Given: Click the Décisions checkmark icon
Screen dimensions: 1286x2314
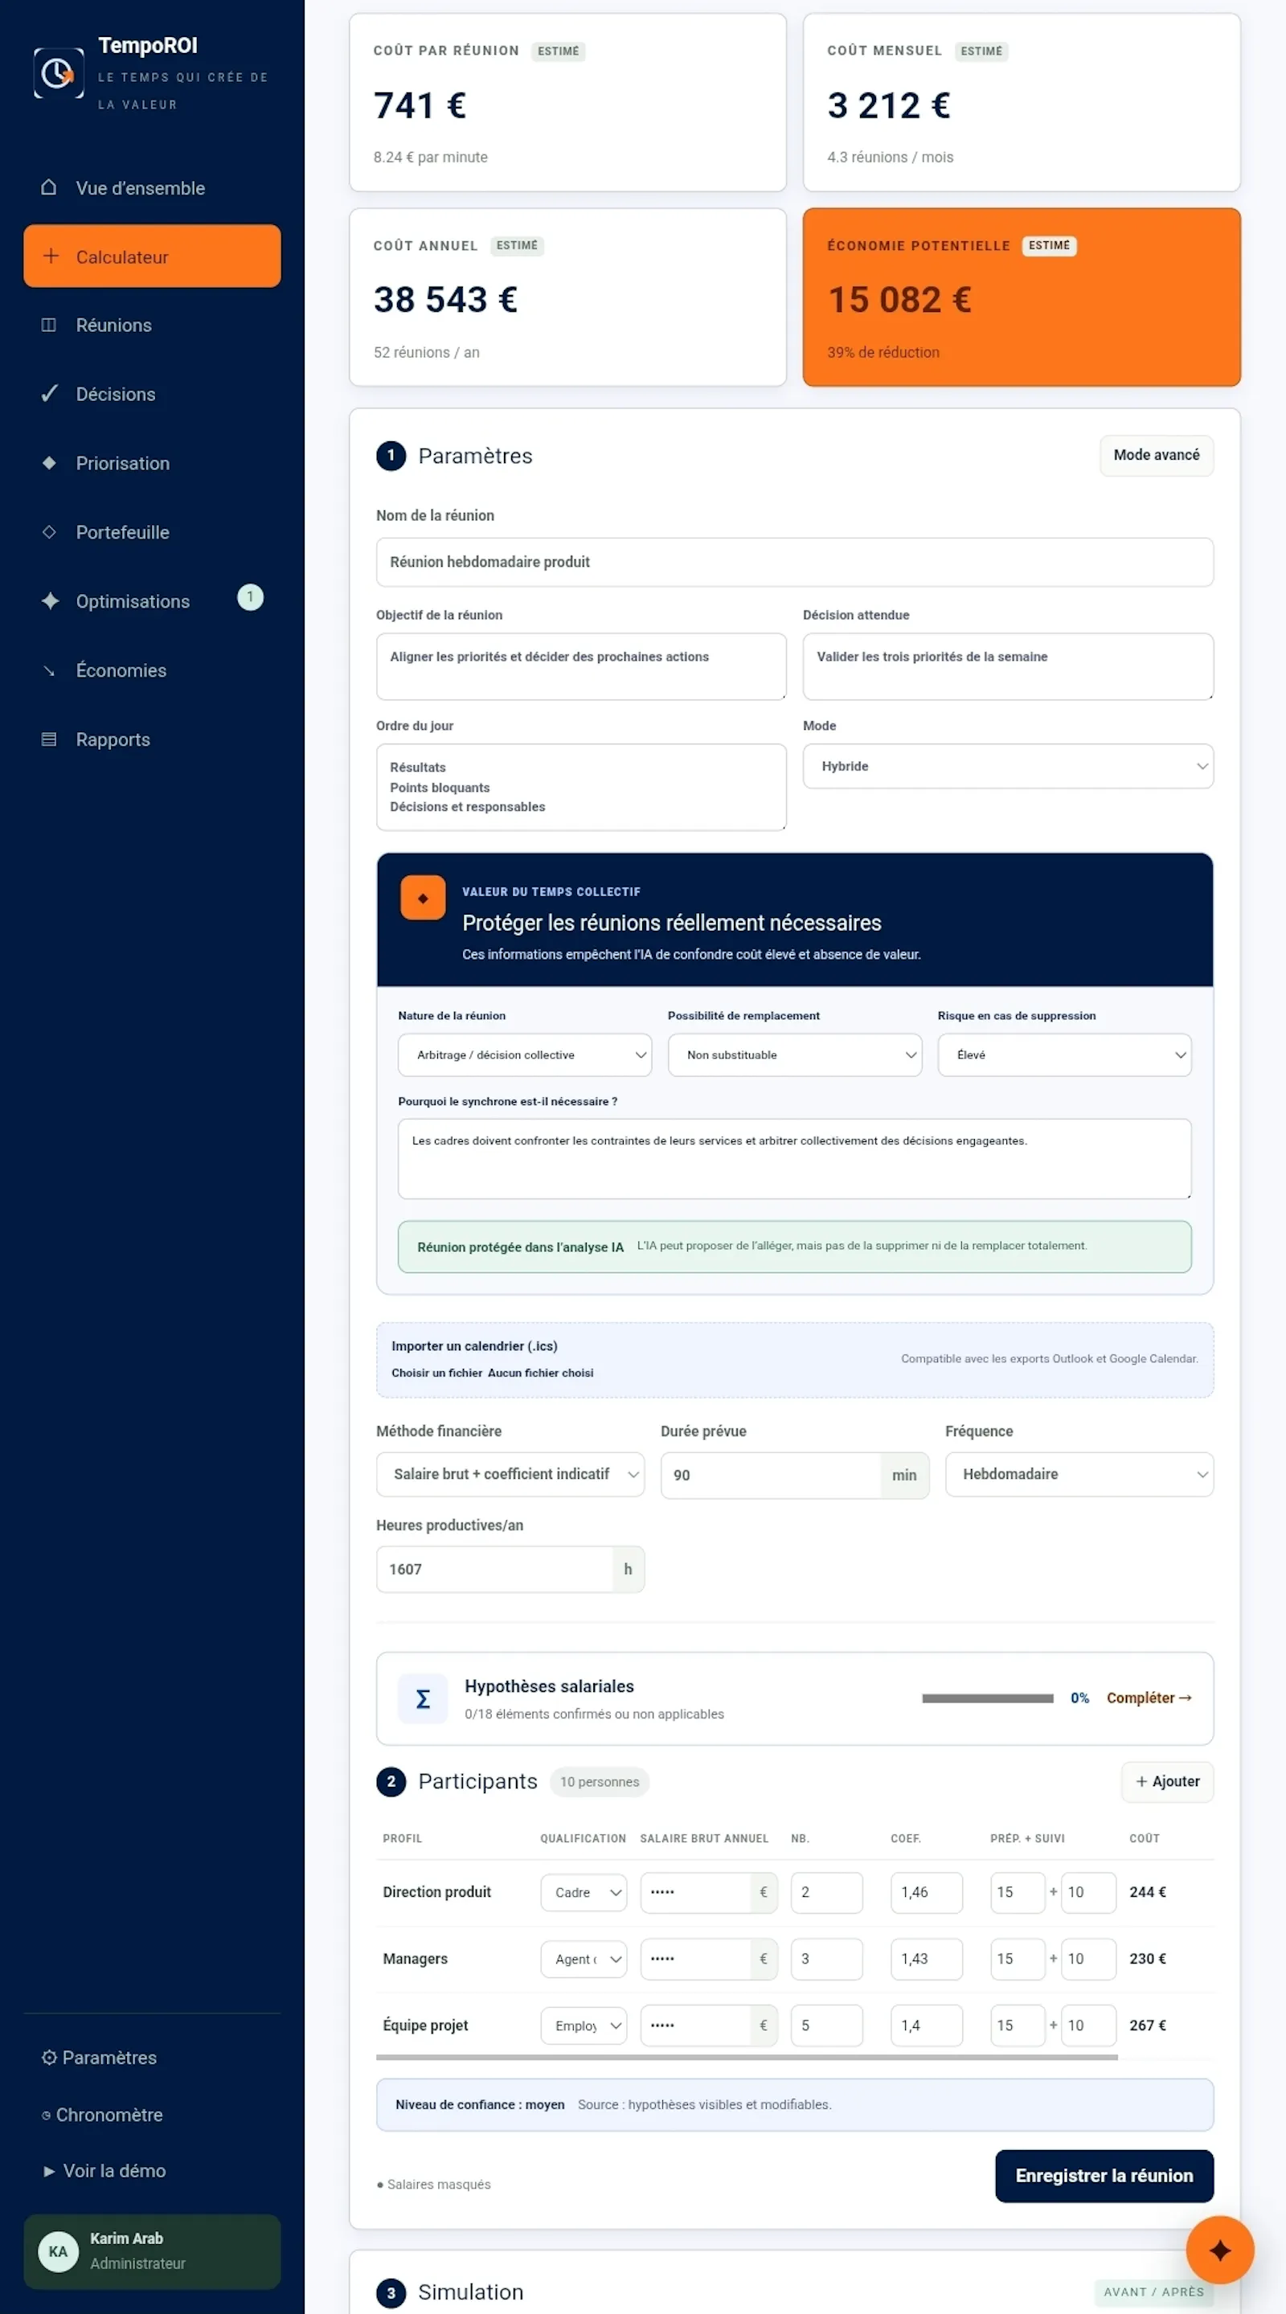Looking at the screenshot, I should click(49, 394).
